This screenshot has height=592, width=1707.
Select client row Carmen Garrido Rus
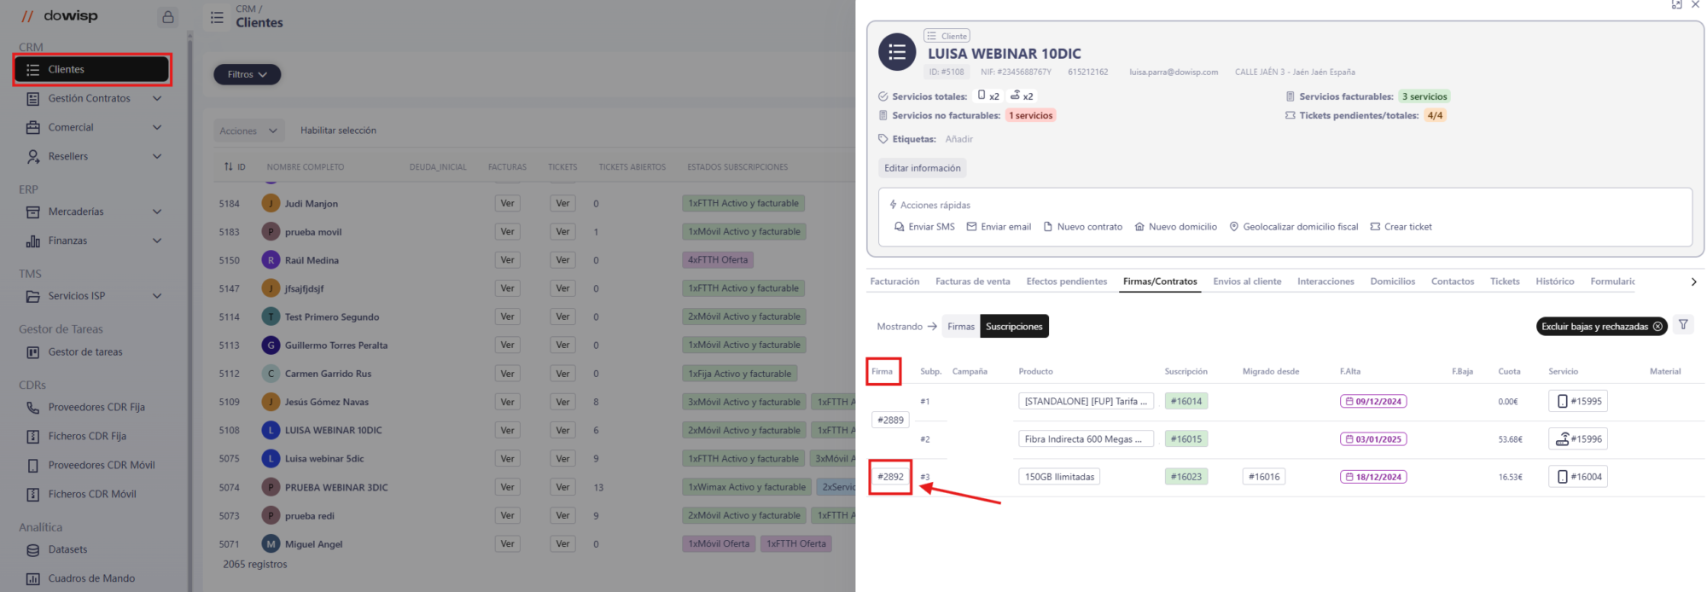tap(328, 374)
